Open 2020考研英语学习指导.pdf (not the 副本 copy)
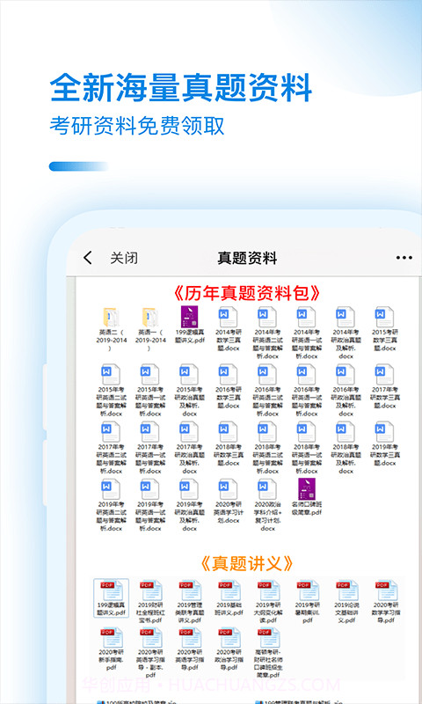 189,649
